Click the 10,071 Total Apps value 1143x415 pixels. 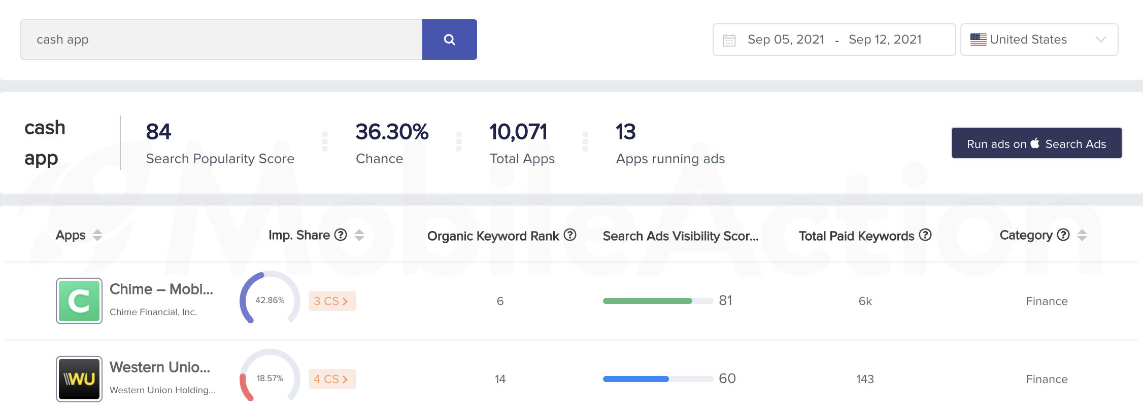(x=518, y=132)
